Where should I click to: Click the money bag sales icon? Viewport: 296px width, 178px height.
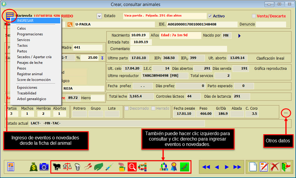pyautogui.click(x=33, y=167)
